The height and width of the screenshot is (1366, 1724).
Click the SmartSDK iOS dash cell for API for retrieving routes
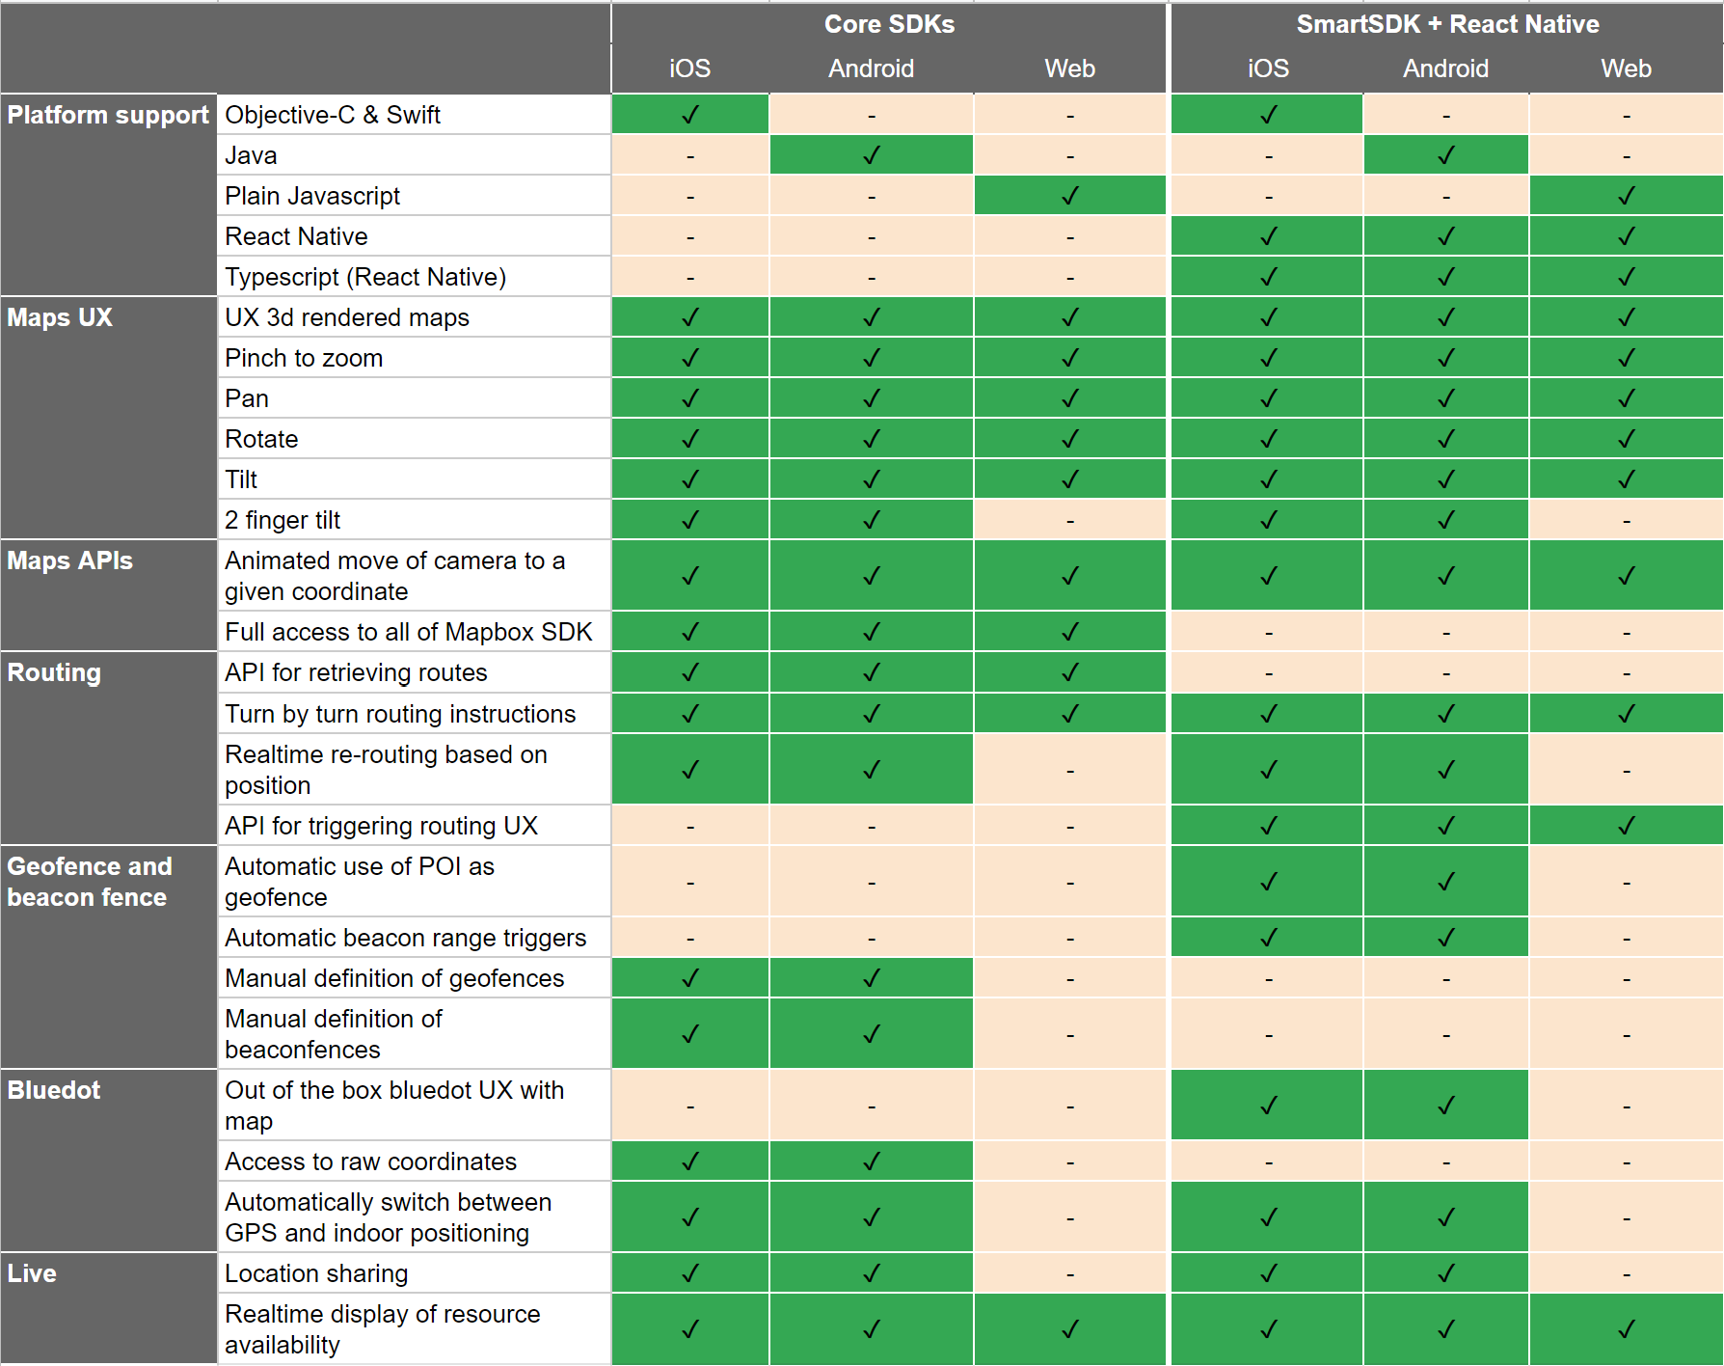(x=1269, y=672)
